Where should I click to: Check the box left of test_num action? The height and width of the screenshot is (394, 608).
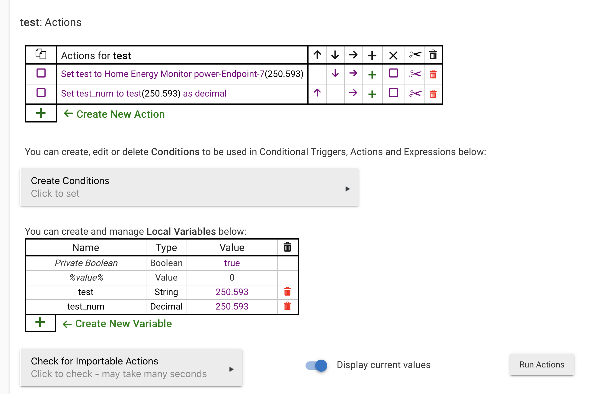[41, 93]
